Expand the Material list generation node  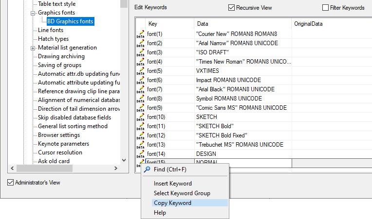point(33,48)
